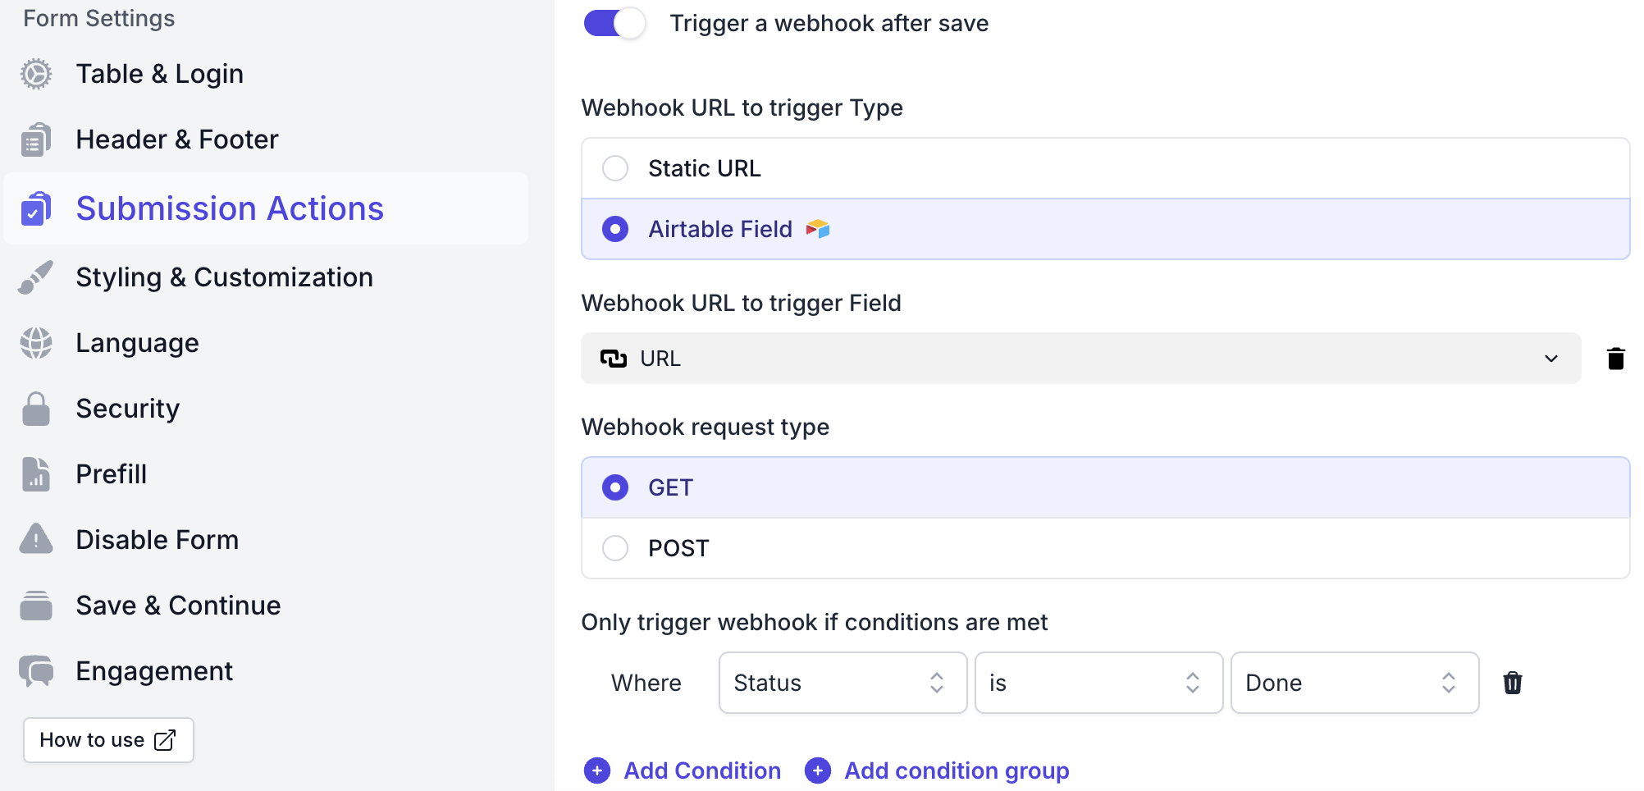
Task: Select the Static URL radio option
Action: click(x=615, y=168)
